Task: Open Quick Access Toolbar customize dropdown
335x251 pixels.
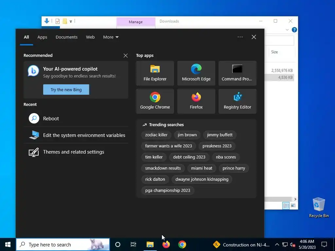Action: coord(71,21)
